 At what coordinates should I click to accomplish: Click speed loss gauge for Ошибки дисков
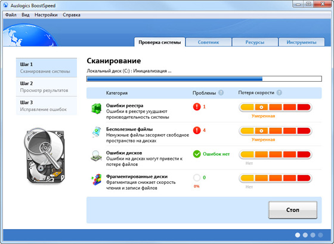tap(276, 155)
